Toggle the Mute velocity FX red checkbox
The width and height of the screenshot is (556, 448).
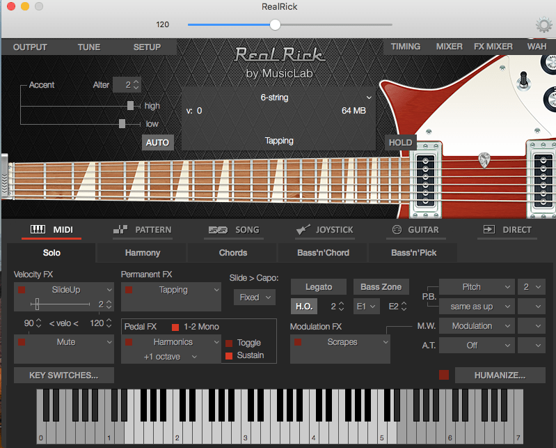pos(22,342)
